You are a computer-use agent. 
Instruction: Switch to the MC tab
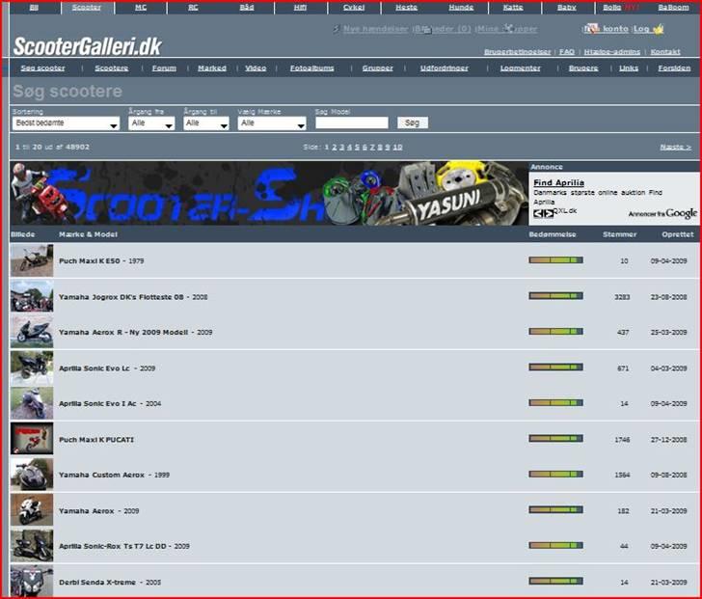coord(141,7)
